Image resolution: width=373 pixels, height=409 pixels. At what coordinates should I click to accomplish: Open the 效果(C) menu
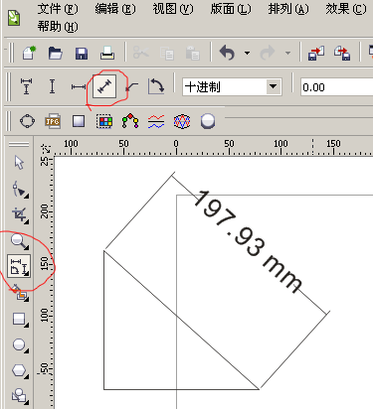pyautogui.click(x=346, y=9)
